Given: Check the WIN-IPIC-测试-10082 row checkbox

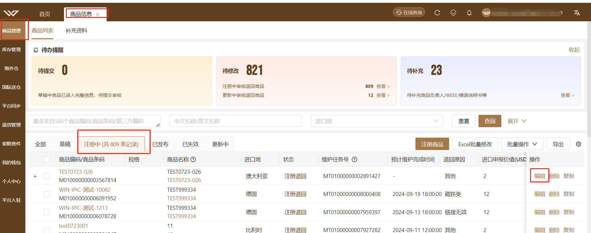Looking at the screenshot, I should [47, 194].
